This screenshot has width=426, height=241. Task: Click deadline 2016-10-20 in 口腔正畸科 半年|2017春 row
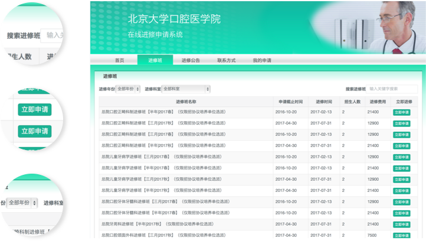(x=286, y=112)
